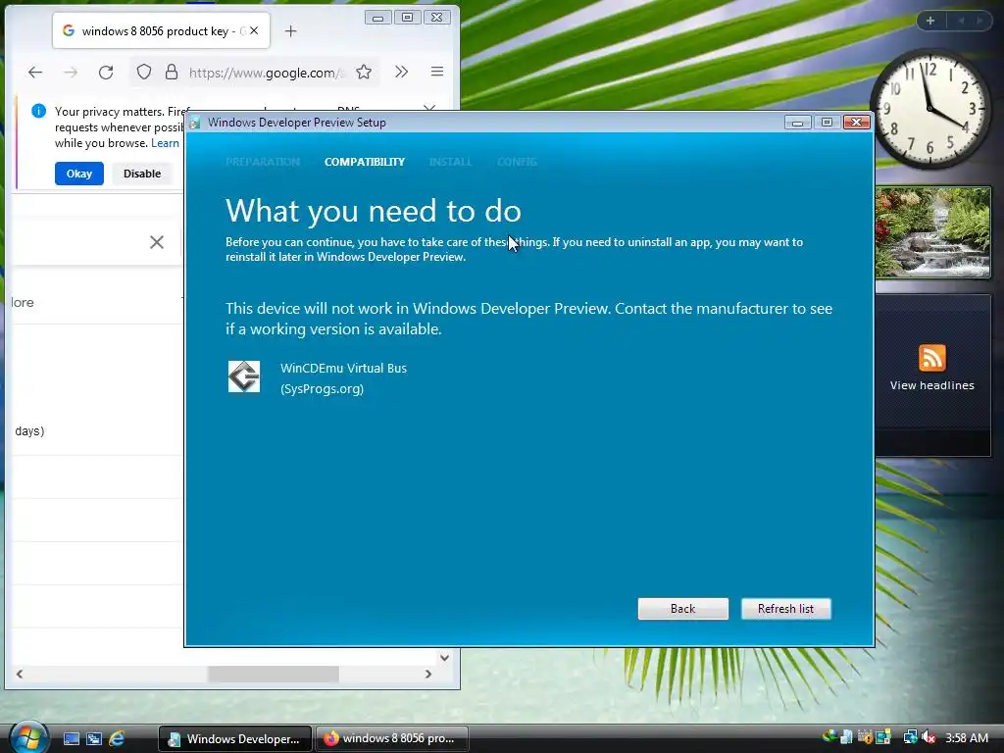Click the Firefox forward arrow
The width and height of the screenshot is (1004, 753).
tap(71, 73)
